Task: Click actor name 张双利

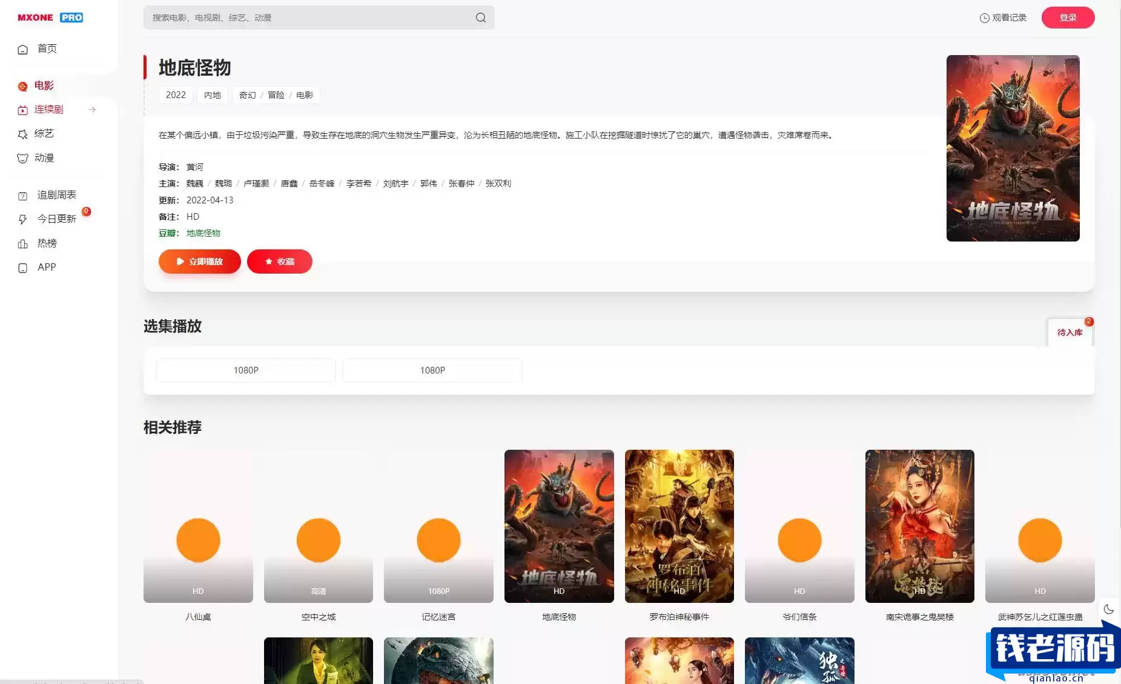Action: (x=498, y=183)
